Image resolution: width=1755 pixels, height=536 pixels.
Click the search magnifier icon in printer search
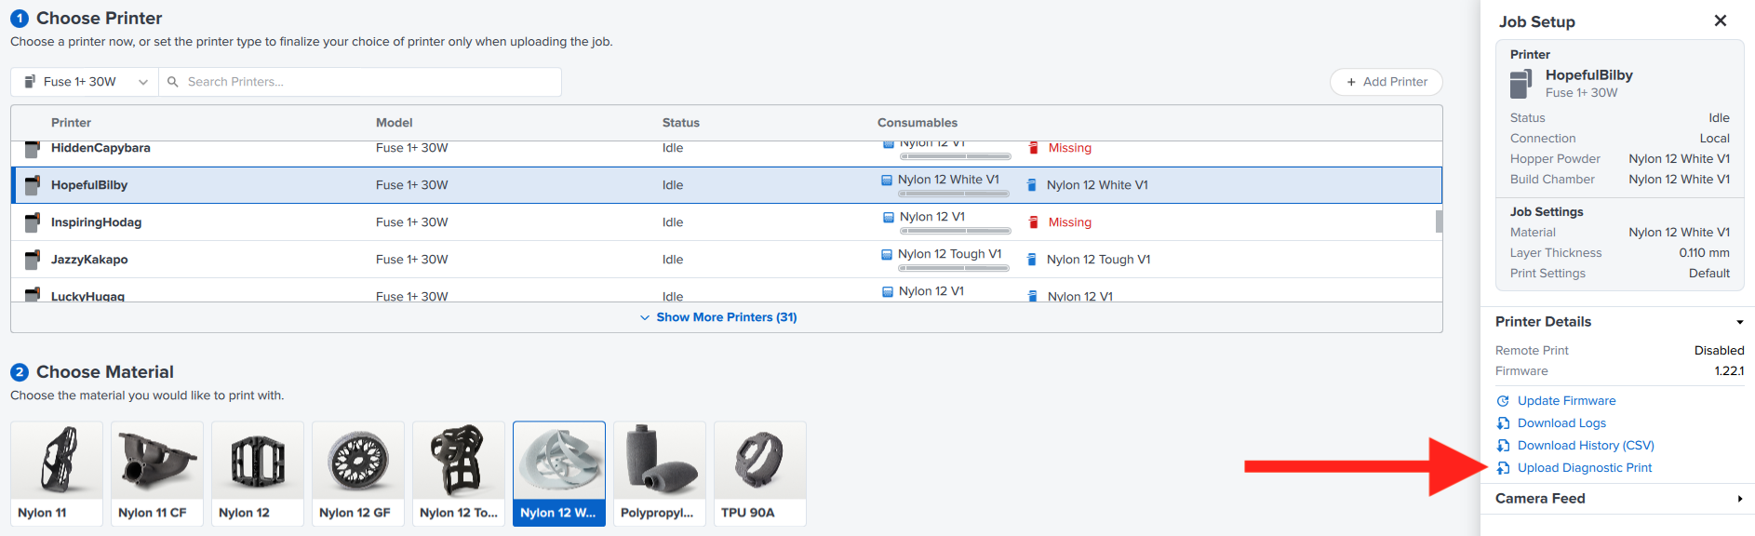click(x=173, y=82)
